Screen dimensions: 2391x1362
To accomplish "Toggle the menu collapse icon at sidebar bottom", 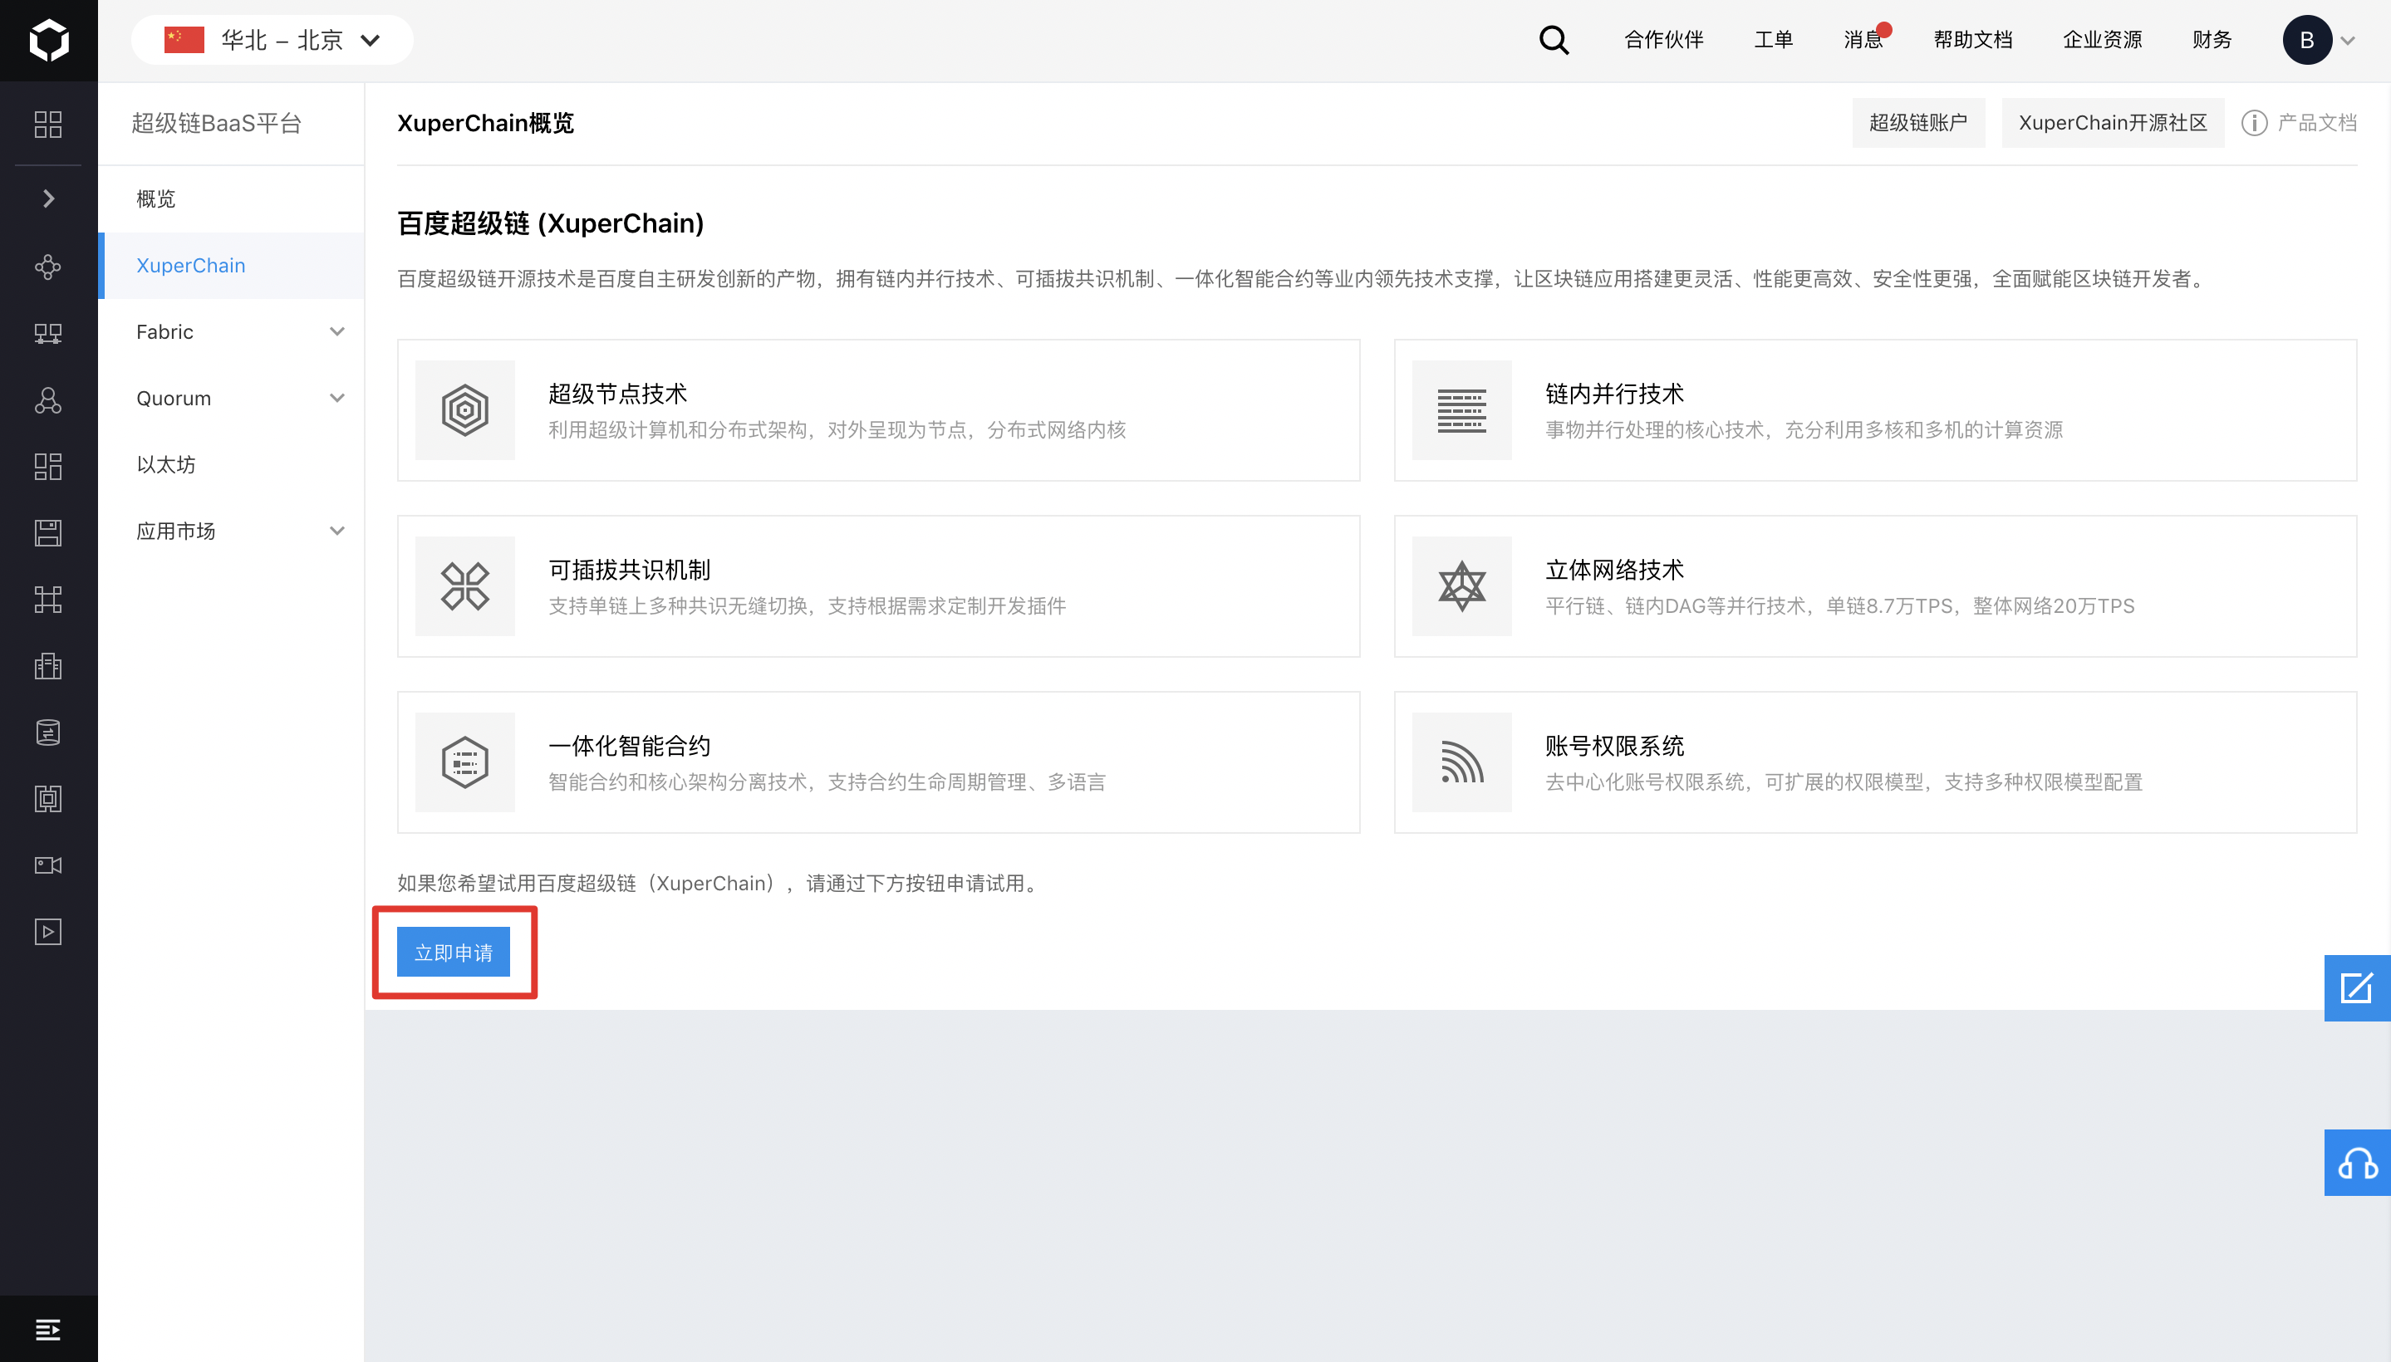I will 47,1328.
